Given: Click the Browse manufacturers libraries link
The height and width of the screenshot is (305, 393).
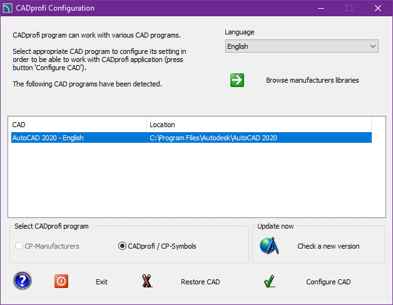Looking at the screenshot, I should (312, 80).
